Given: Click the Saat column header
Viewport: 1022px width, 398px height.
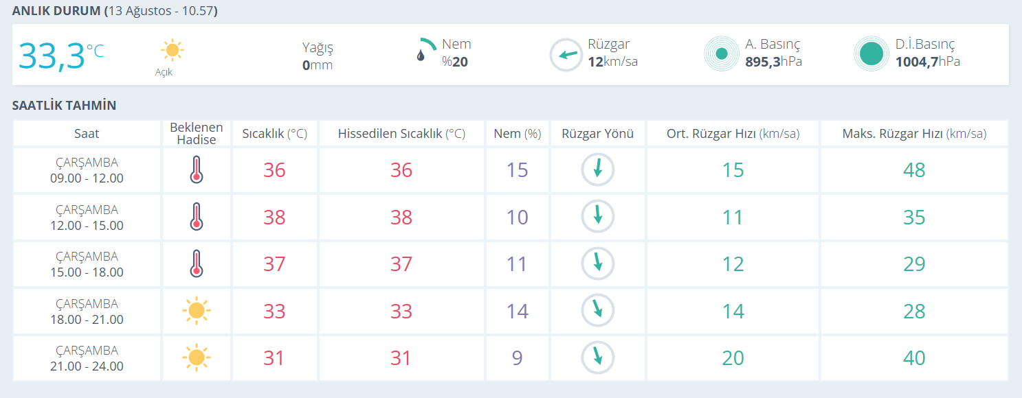Looking at the screenshot, I should (x=87, y=134).
